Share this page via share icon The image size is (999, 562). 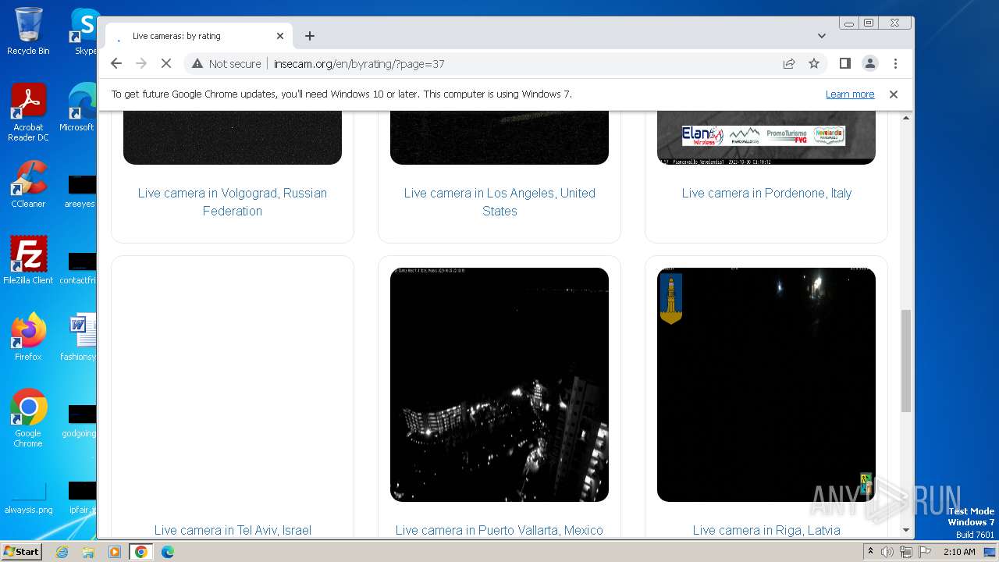pos(789,63)
